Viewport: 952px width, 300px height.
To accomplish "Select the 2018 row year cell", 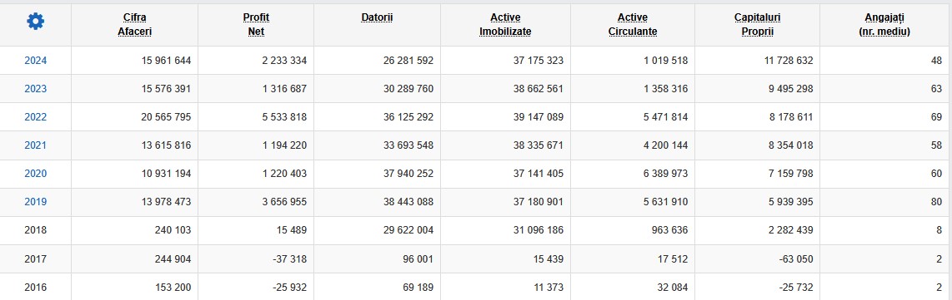I will click(35, 230).
